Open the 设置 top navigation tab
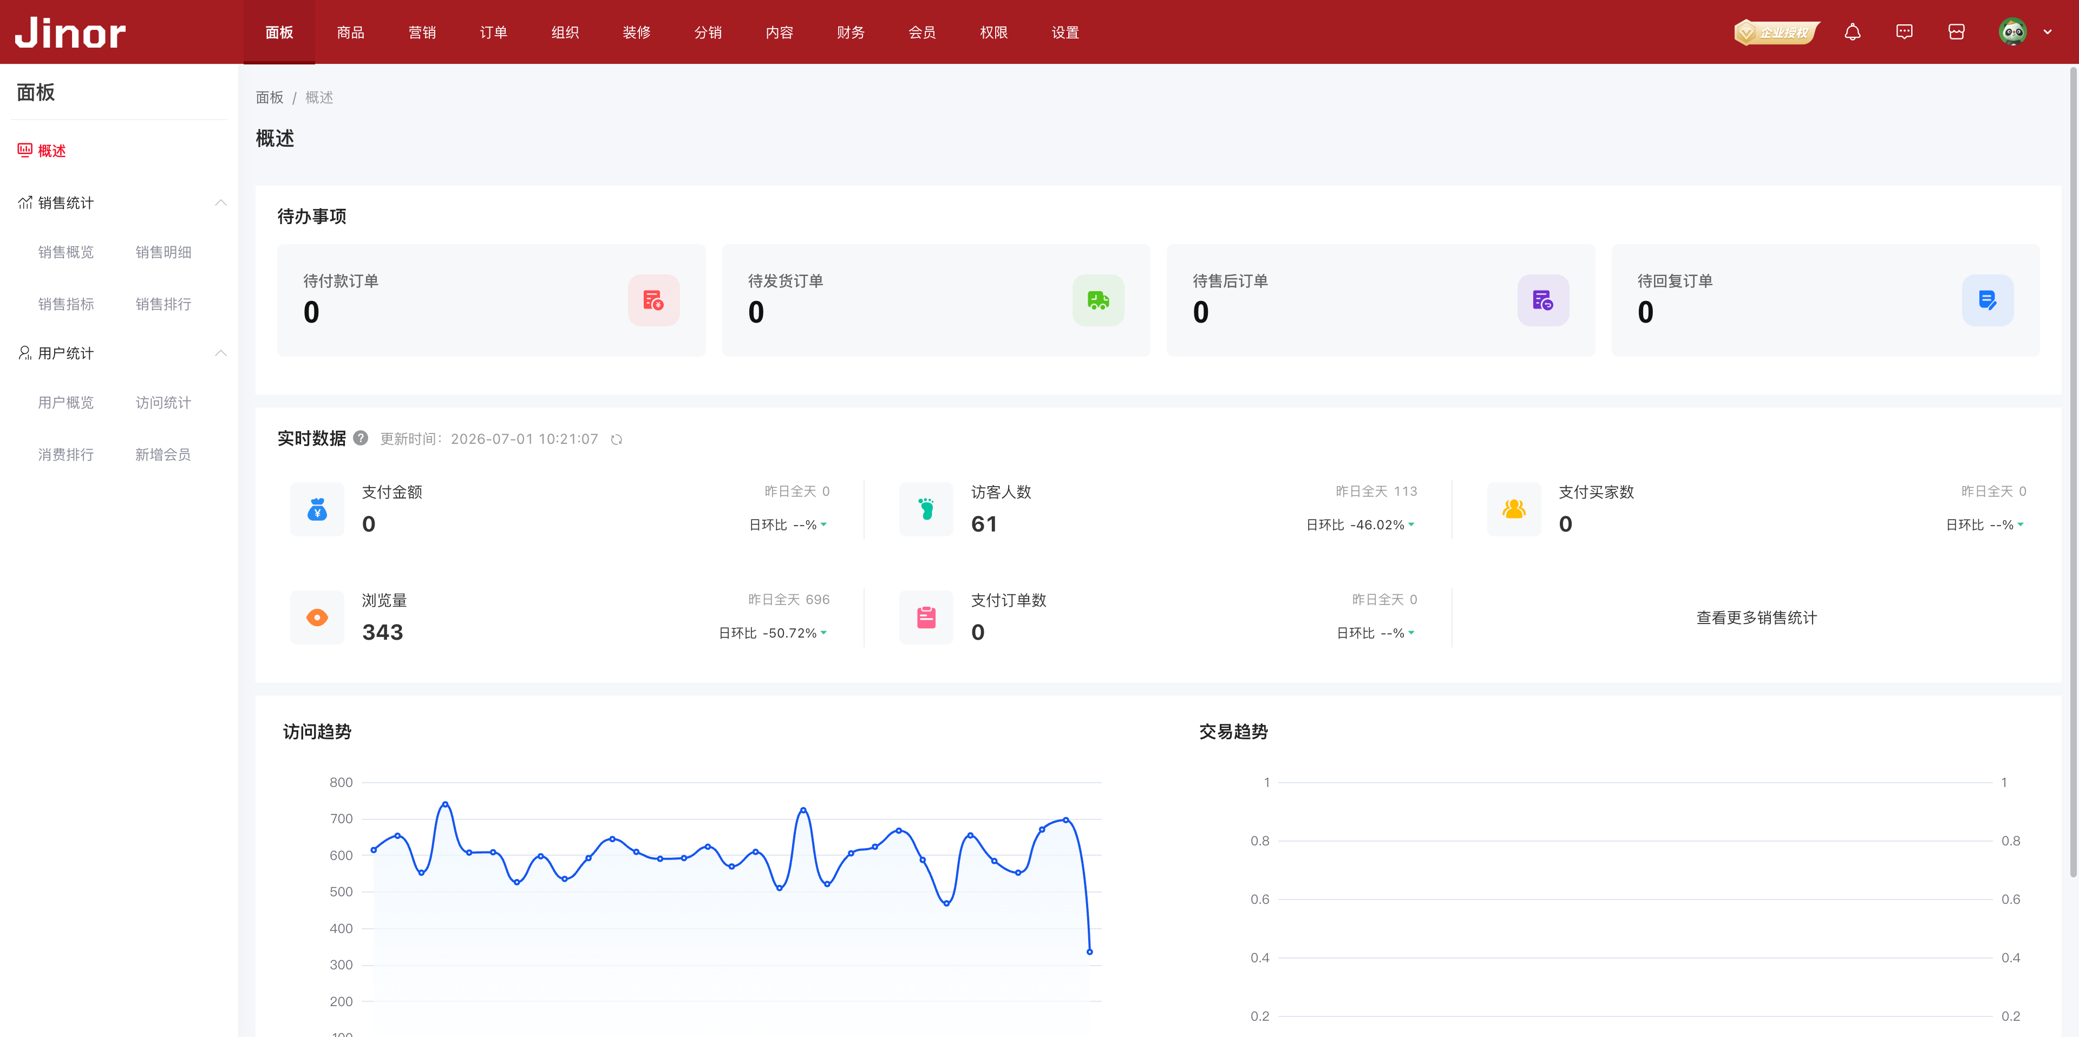Viewport: 2079px width, 1037px height. click(1065, 32)
